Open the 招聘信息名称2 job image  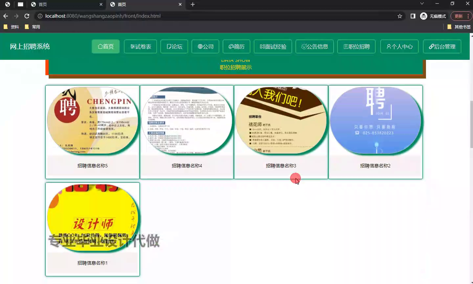coord(375,120)
